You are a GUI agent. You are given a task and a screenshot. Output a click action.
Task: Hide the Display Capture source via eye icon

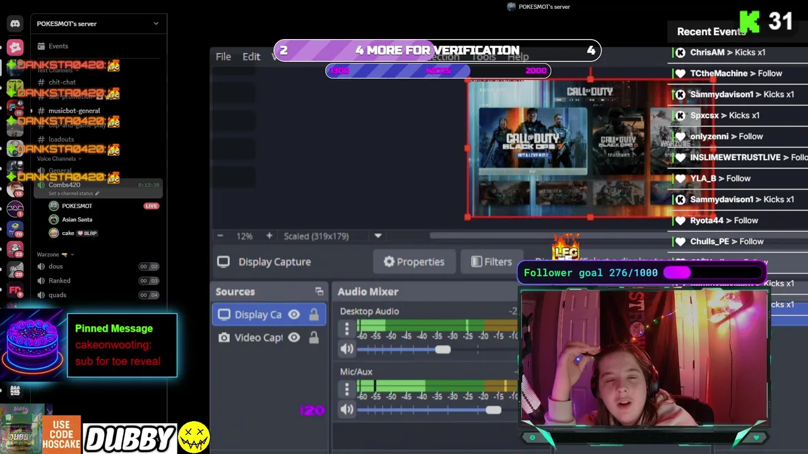click(x=294, y=315)
